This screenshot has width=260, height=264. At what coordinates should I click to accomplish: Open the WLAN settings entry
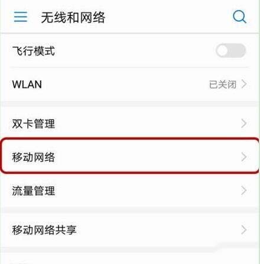(x=130, y=84)
